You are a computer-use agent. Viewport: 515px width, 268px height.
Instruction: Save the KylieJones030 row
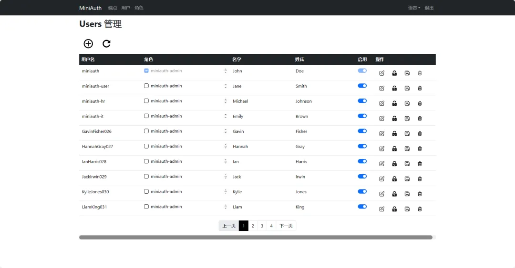pyautogui.click(x=407, y=194)
